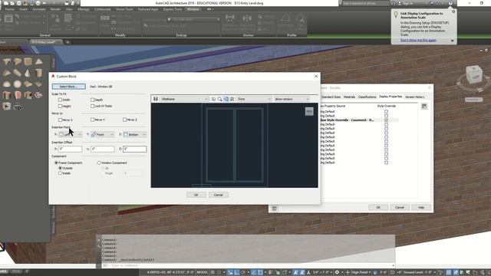Click the gear workspace icon in status bar

coord(337,272)
